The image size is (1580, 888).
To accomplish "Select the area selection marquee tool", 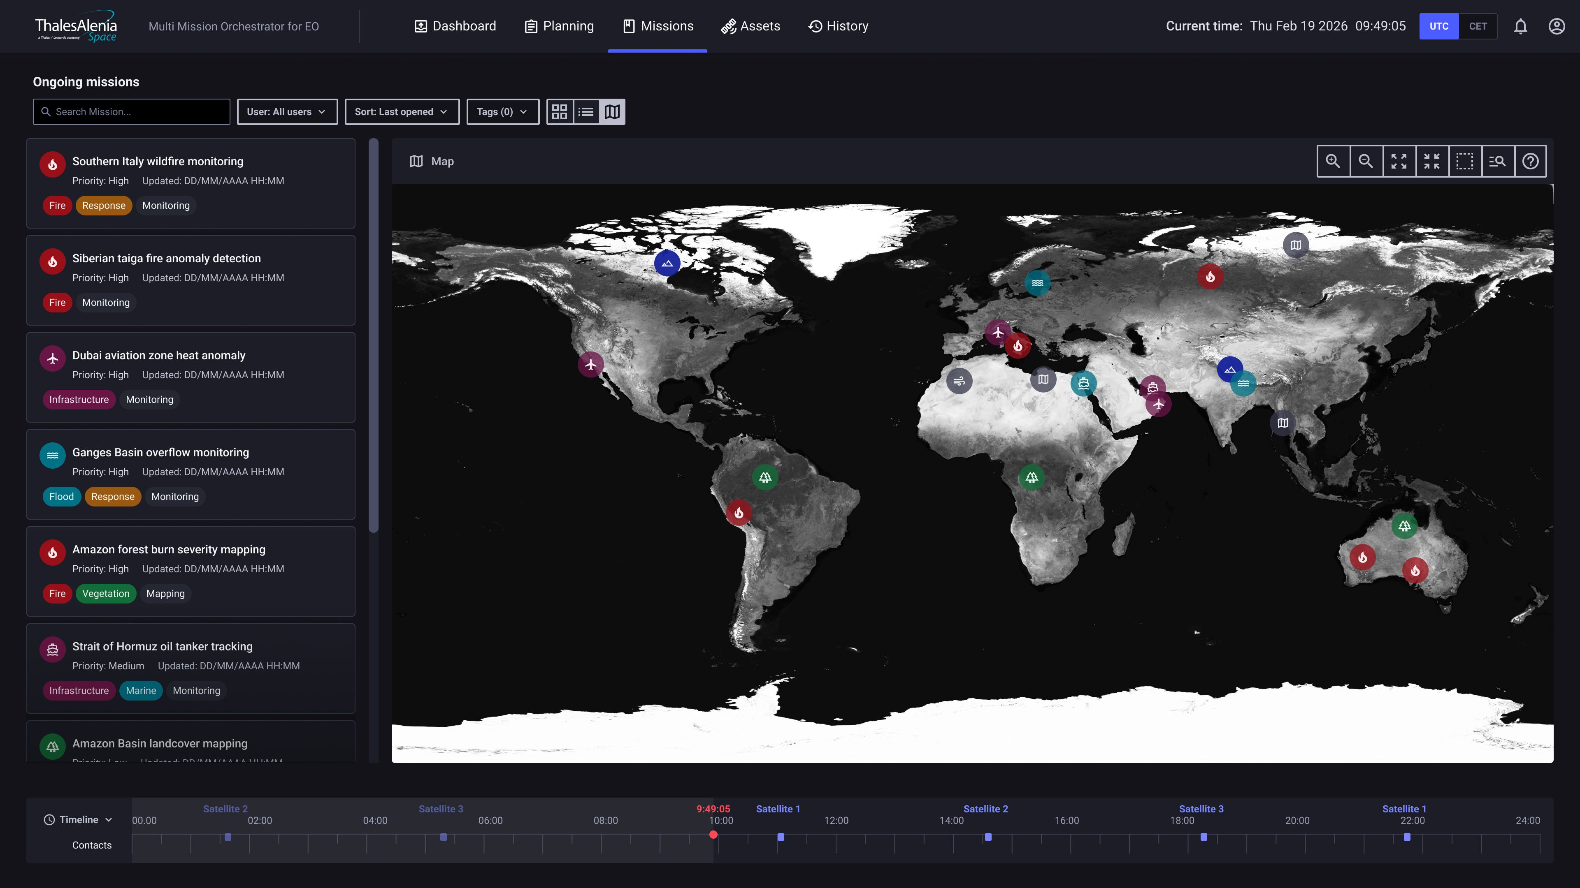I will (1465, 161).
